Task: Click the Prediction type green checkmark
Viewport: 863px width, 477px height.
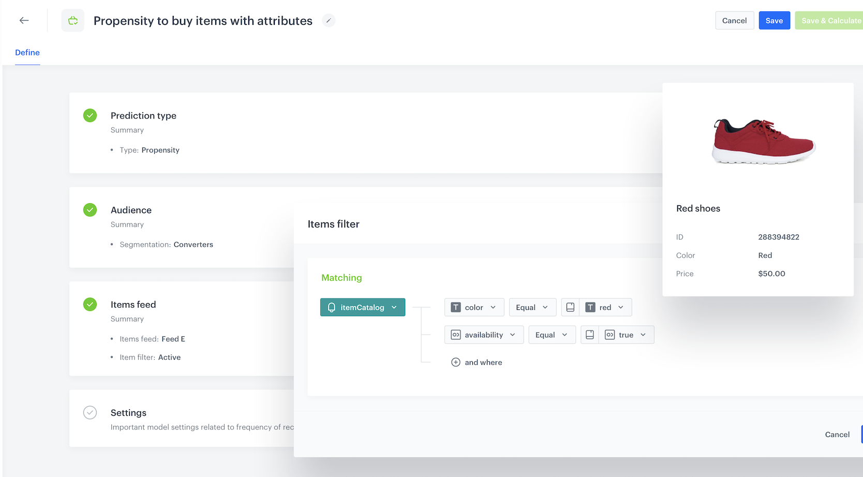Action: tap(90, 115)
